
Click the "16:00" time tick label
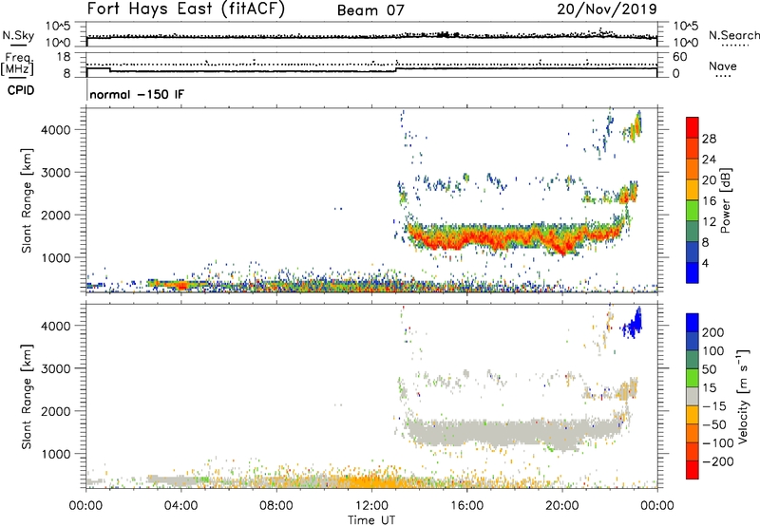tap(466, 506)
